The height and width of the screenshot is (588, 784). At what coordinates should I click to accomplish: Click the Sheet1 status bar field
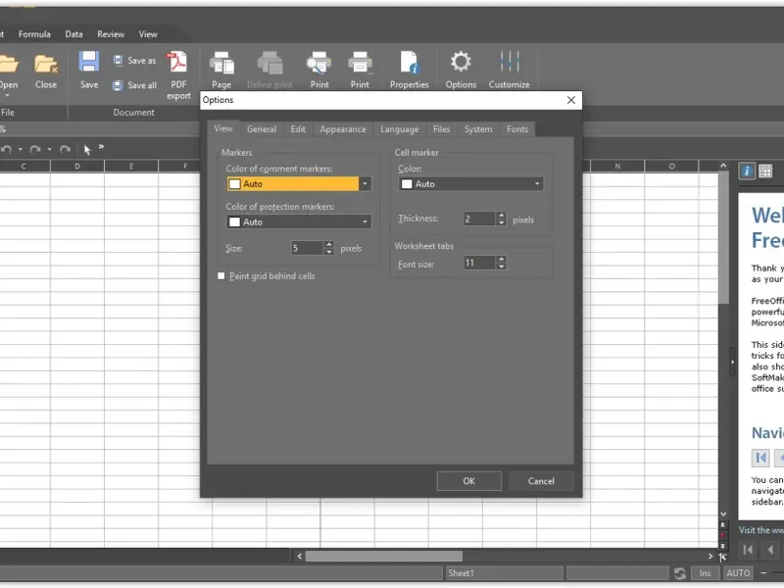(504, 573)
